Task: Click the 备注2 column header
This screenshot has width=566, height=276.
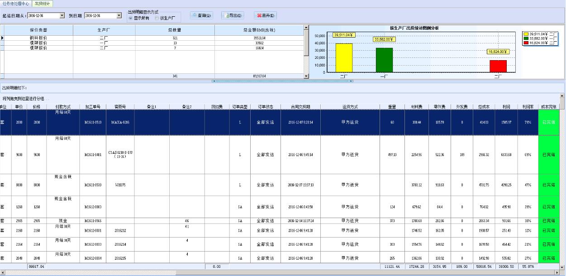Action: tap(187, 107)
